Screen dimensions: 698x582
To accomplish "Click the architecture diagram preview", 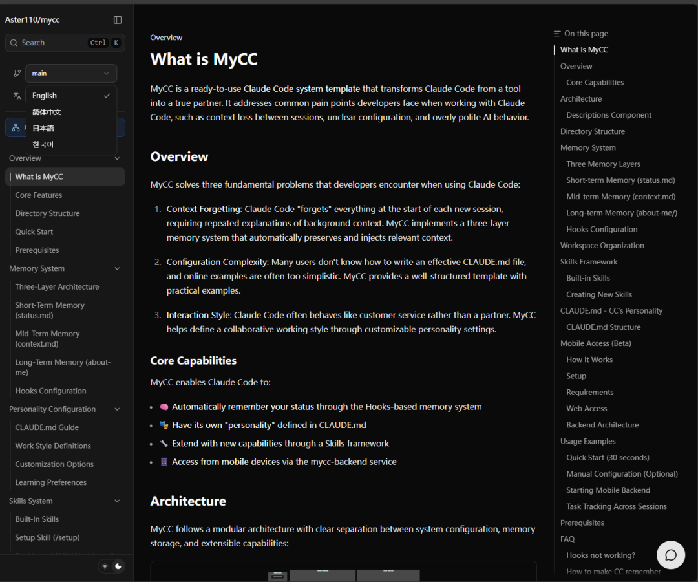I will [x=343, y=572].
